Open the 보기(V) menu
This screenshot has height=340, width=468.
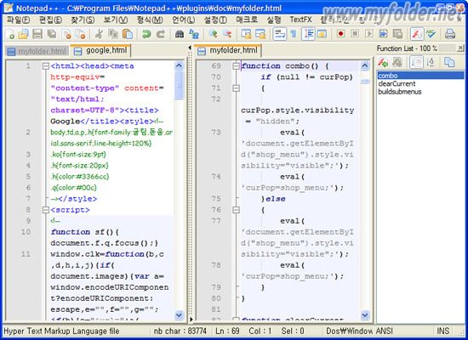coord(116,20)
